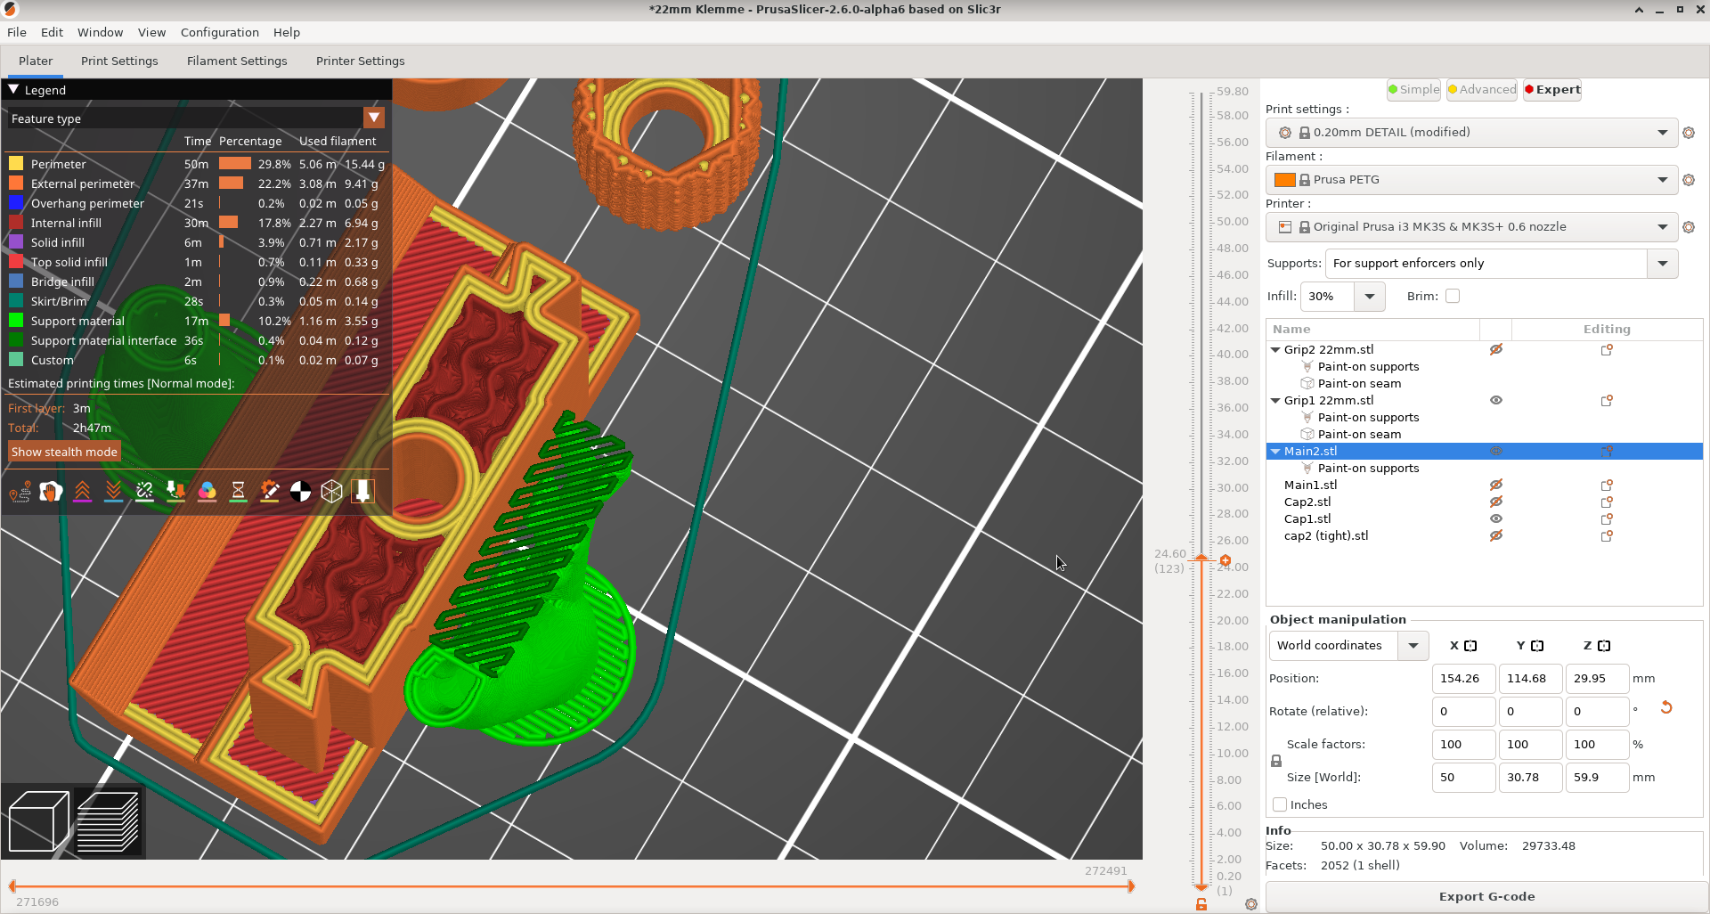1710x914 pixels.
Task: Select Expert mode
Action: (x=1552, y=89)
